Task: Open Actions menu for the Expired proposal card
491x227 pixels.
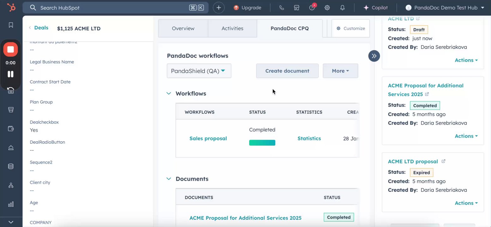Action: 466,203
